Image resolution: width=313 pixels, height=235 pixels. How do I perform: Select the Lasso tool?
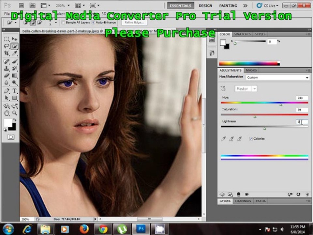[x=7, y=46]
